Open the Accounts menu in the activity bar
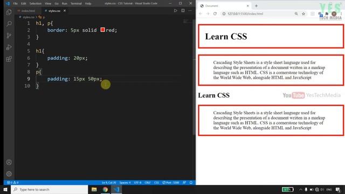Viewport: 345px width, 194px height. pyautogui.click(x=9, y=162)
